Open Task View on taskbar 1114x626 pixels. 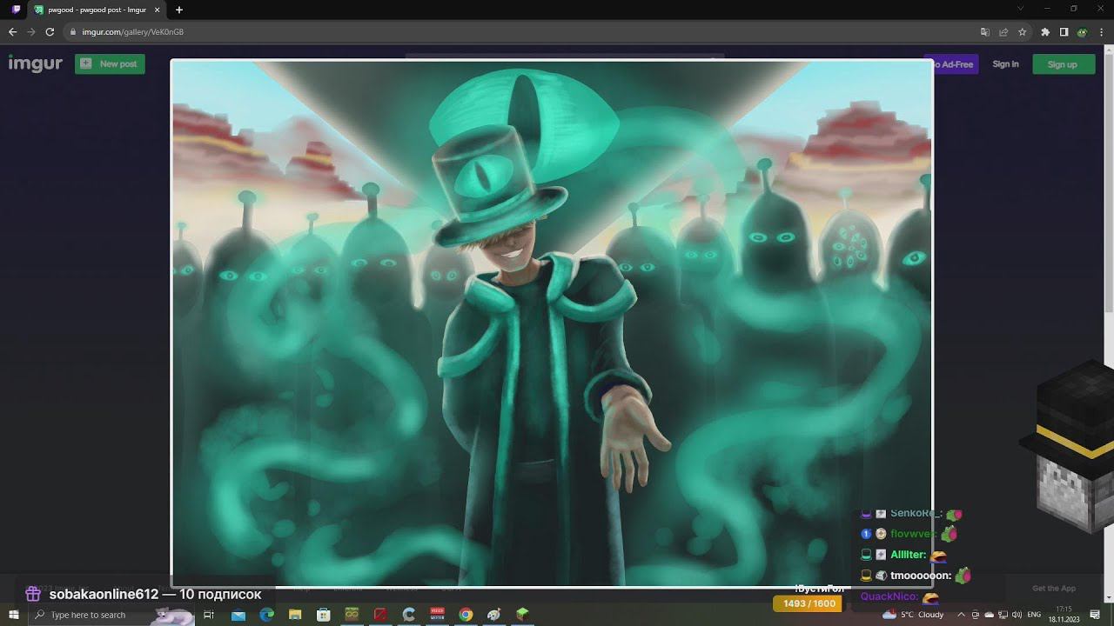pyautogui.click(x=209, y=615)
